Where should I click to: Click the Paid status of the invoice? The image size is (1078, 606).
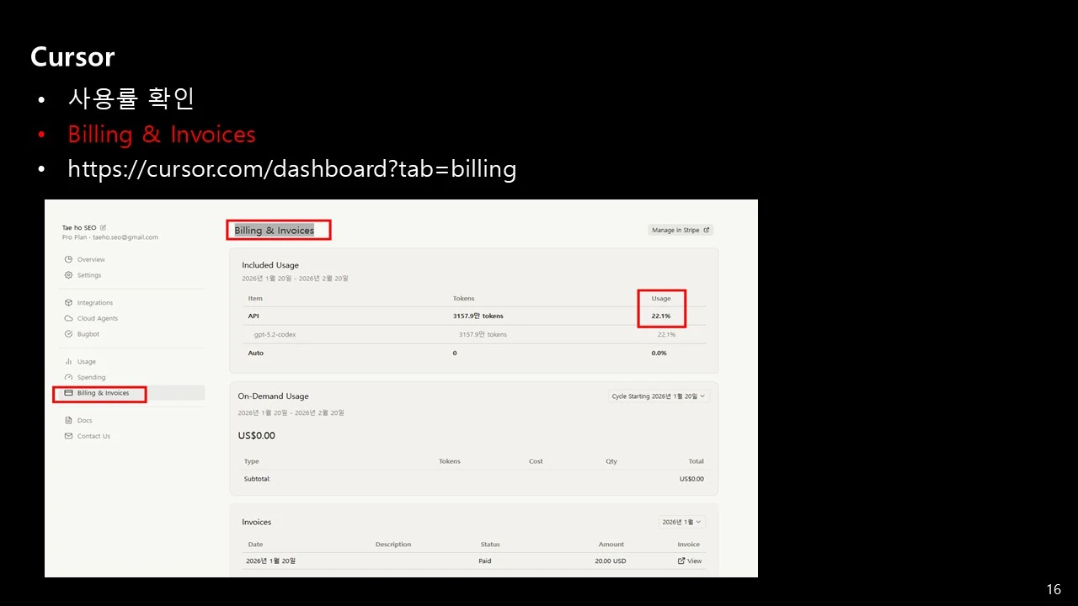485,561
